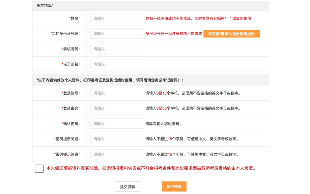
Task: Click the orange 返回登录 button
Action: 174,187
